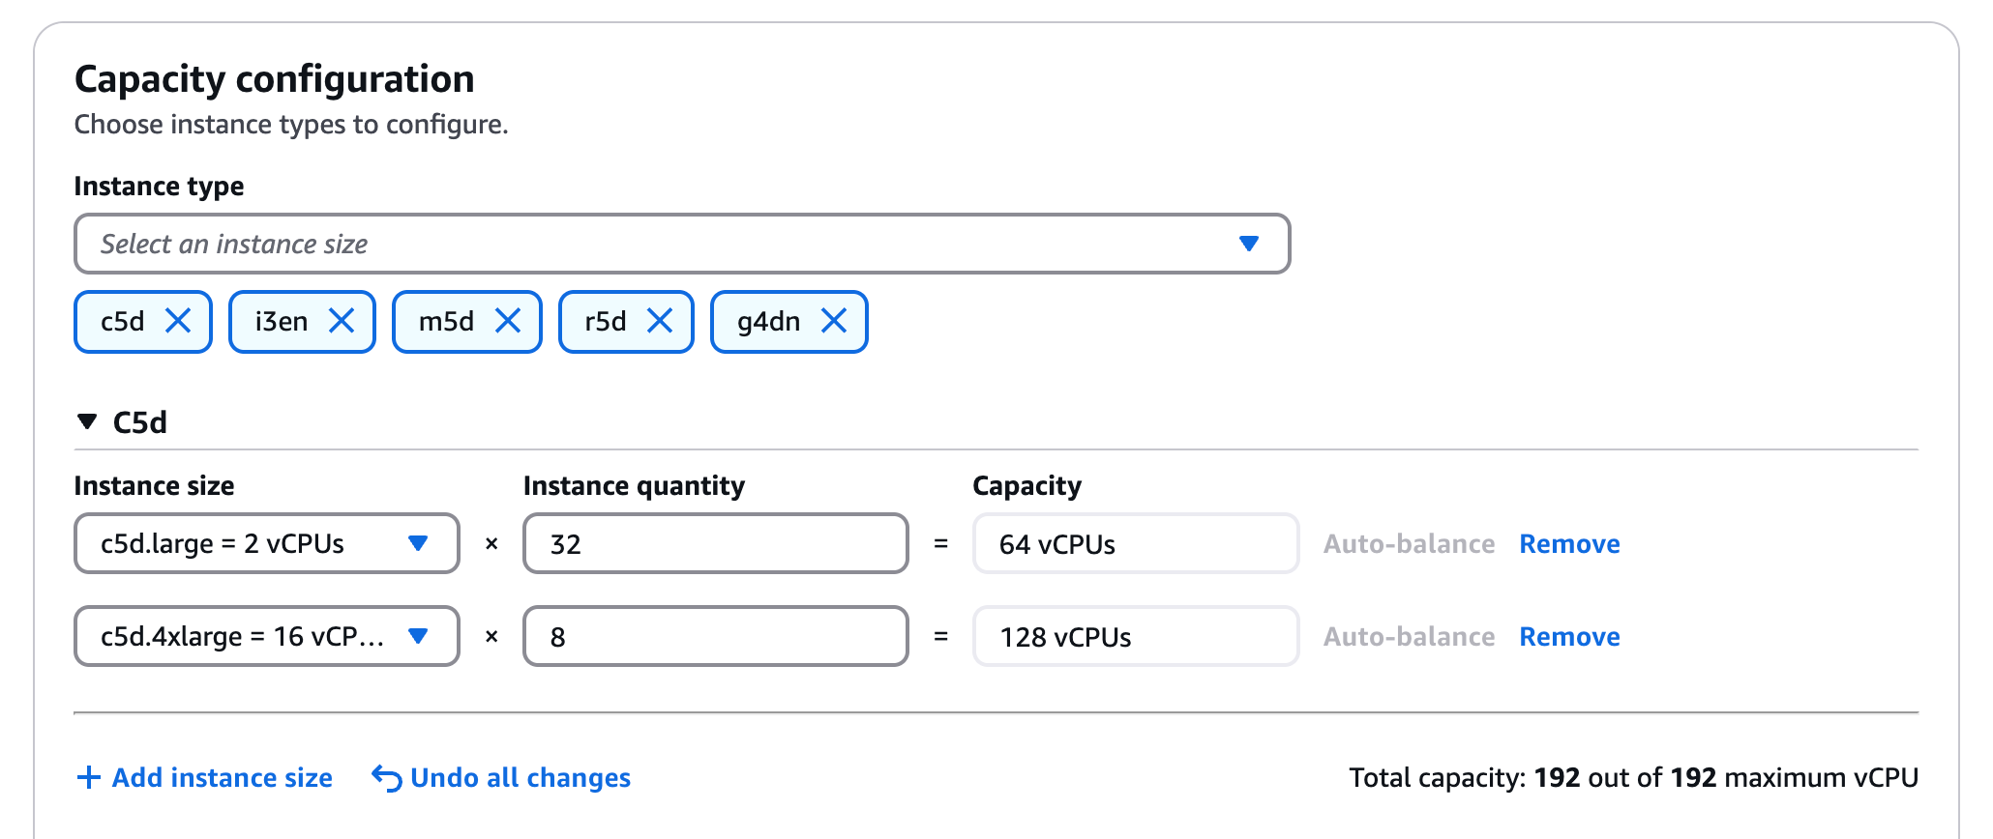1993x839 pixels.
Task: Open the c5d.large instance size dropdown
Action: point(266,543)
